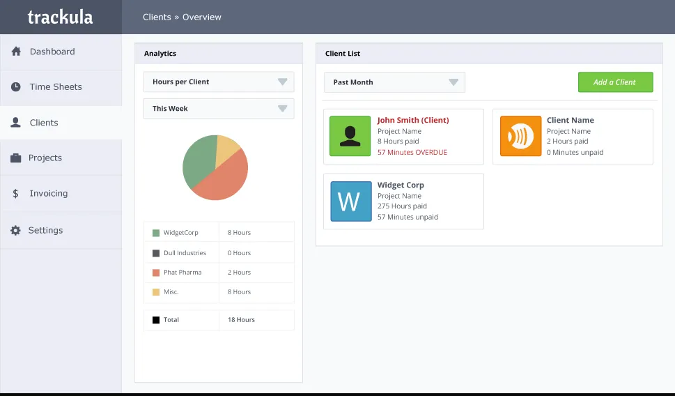675x396 pixels.
Task: Click the Settings gear icon
Action: pos(15,230)
